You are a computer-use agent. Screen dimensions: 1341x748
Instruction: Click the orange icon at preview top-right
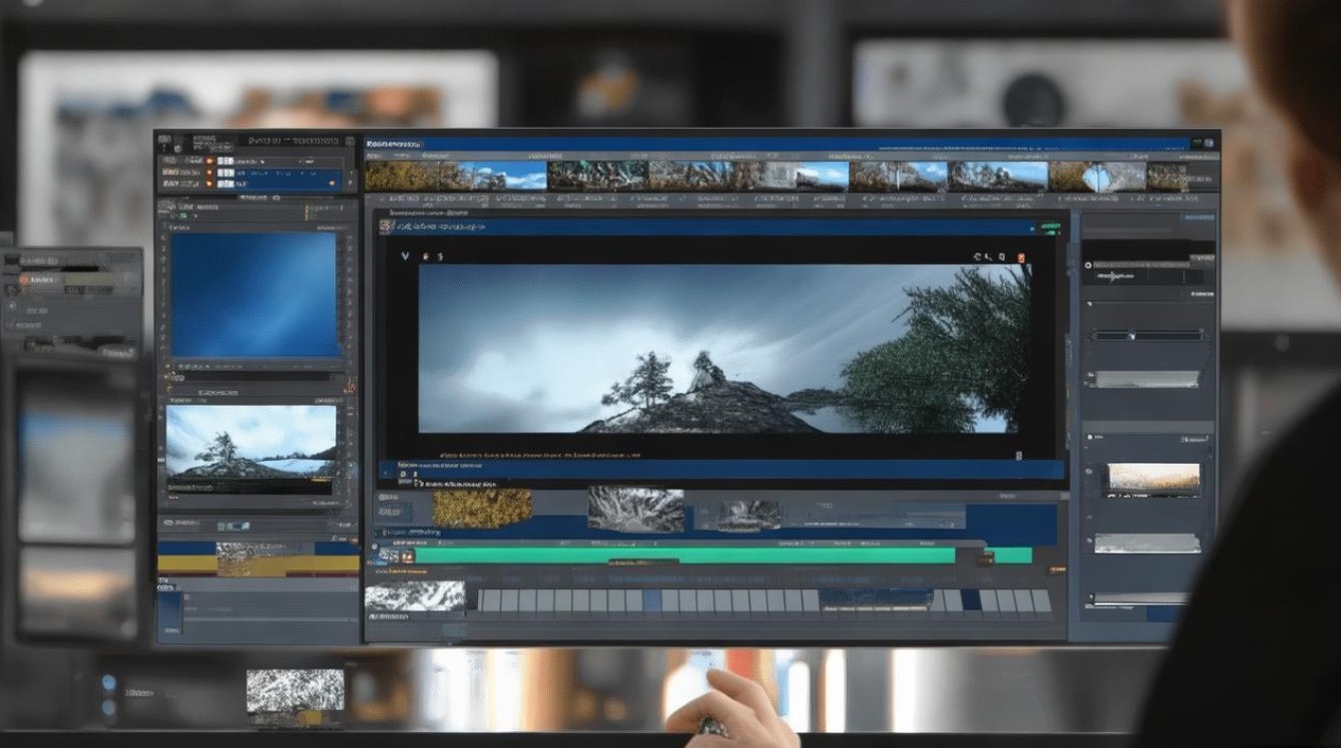tap(1021, 257)
